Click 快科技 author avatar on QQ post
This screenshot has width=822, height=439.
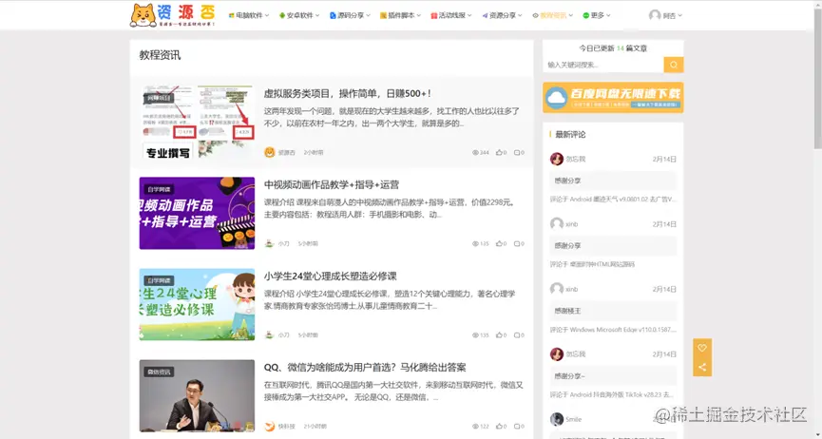point(270,427)
